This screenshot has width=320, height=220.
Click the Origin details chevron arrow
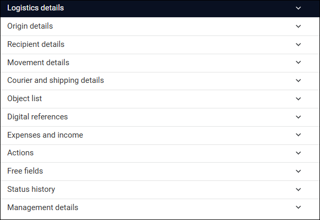pos(298,26)
